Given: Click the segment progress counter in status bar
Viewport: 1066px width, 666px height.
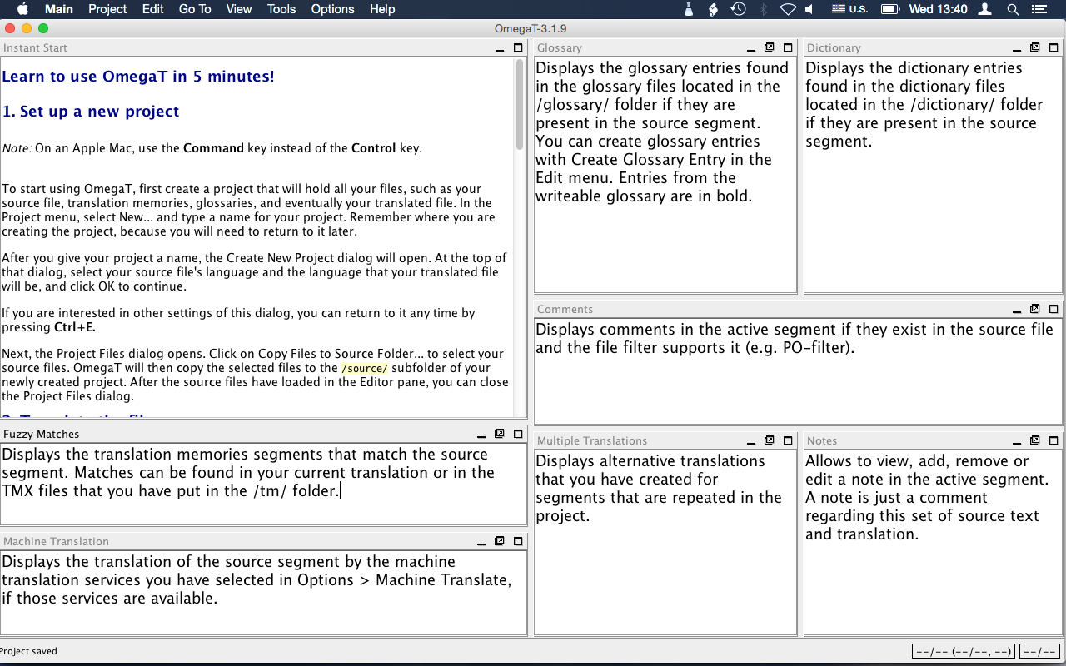Looking at the screenshot, I should pyautogui.click(x=964, y=651).
